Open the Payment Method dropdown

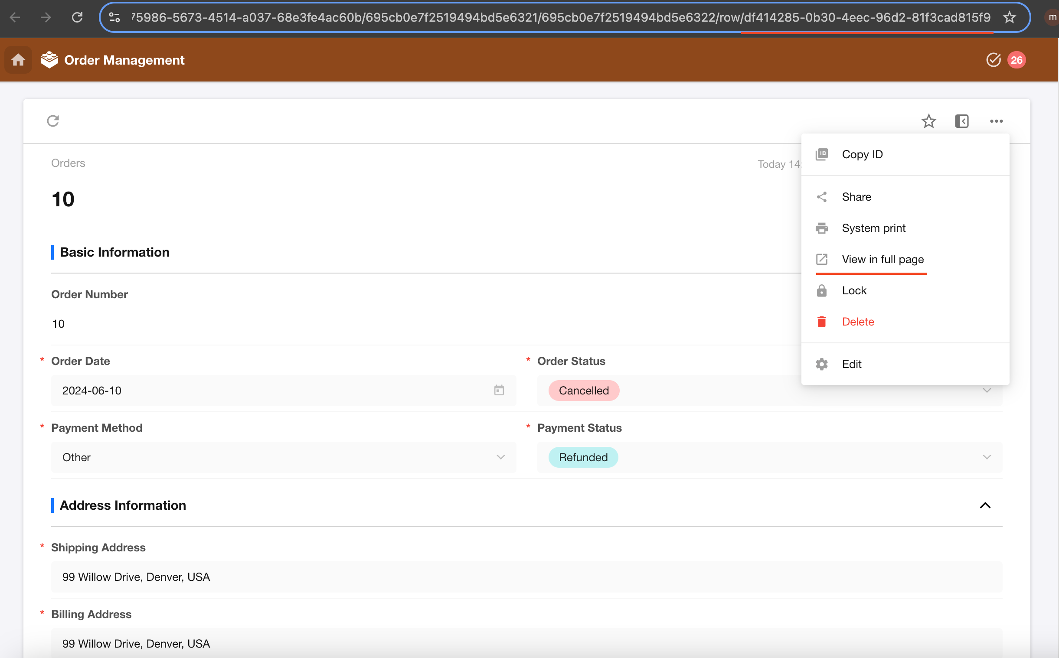tap(283, 457)
